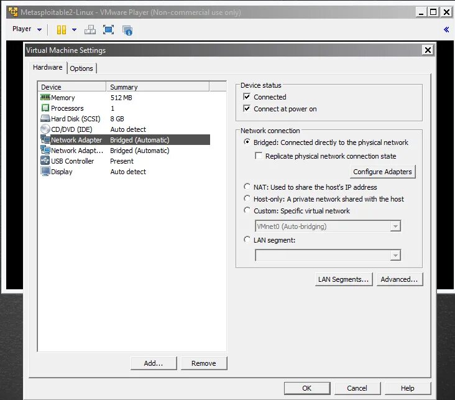Open Help for VM settings
Screen dimensions: 455x400
(407, 388)
